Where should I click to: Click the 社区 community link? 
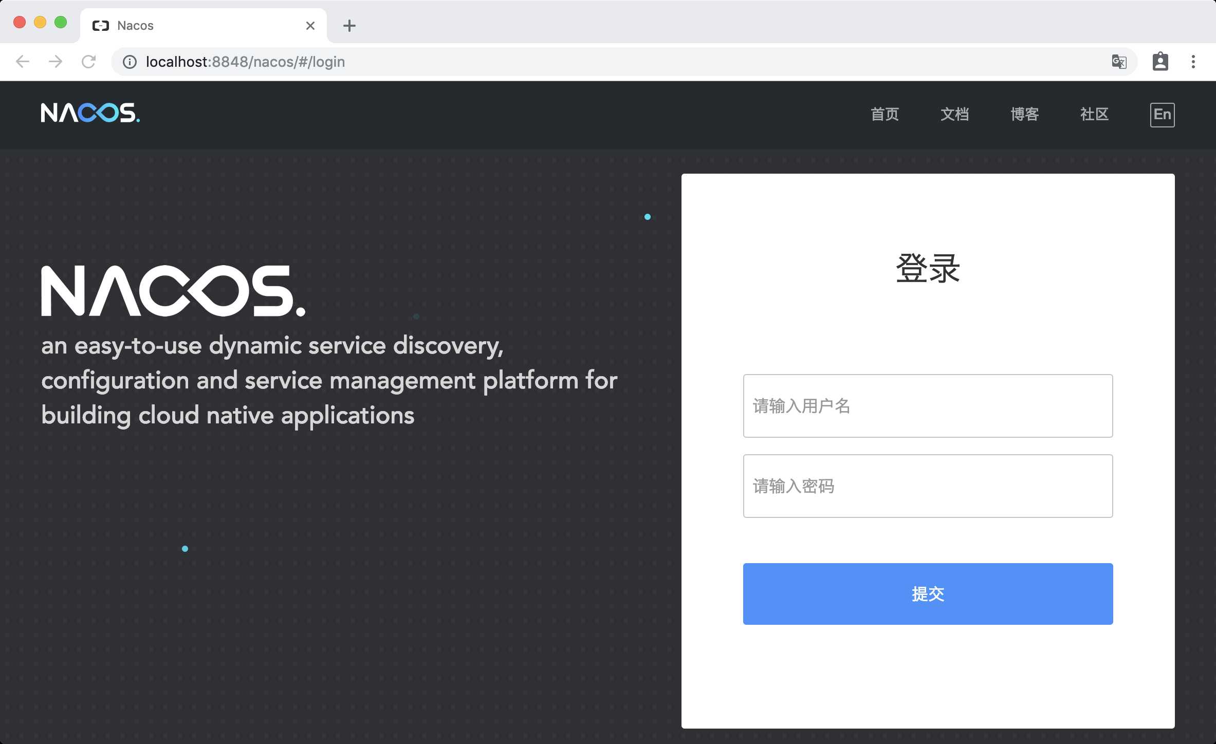[x=1094, y=114]
